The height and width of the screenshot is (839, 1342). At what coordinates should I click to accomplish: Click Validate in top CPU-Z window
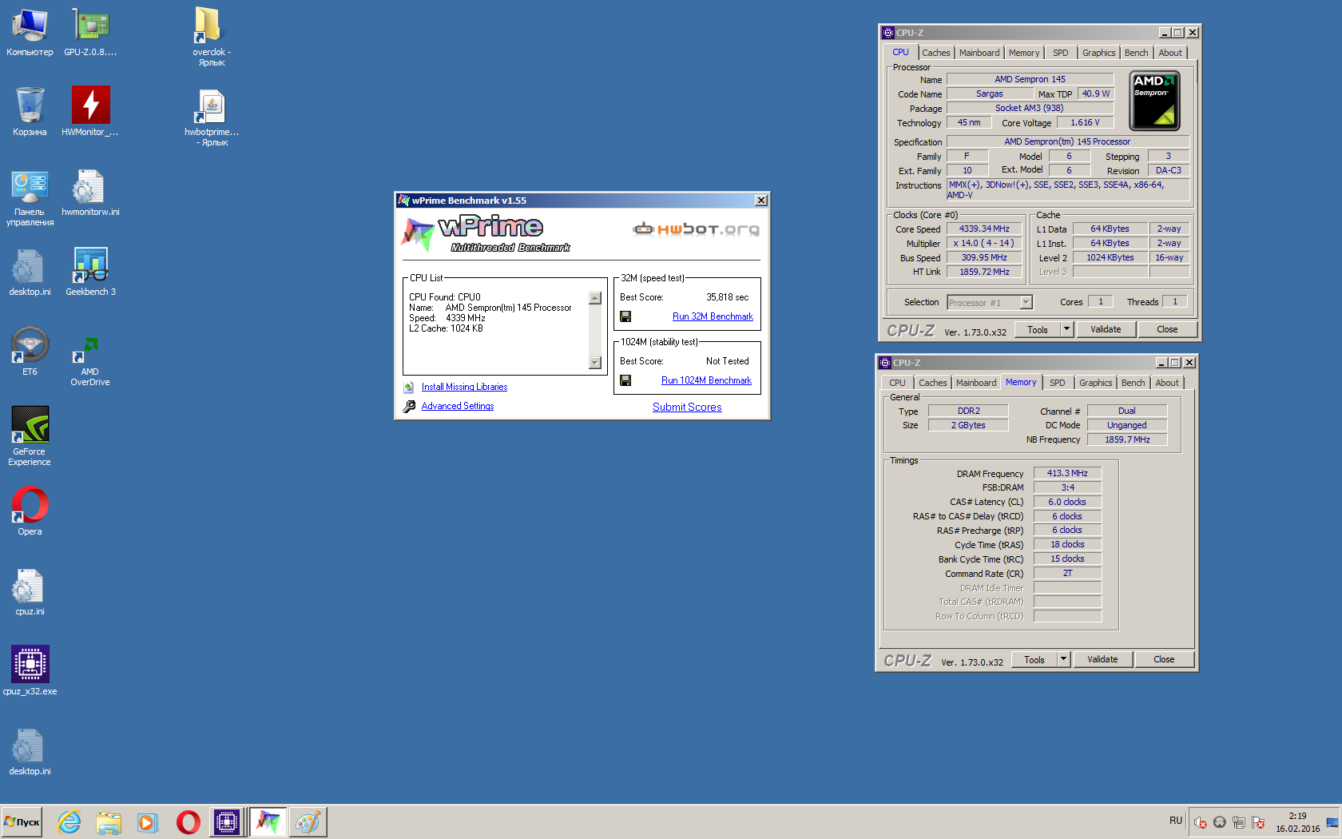tap(1106, 329)
